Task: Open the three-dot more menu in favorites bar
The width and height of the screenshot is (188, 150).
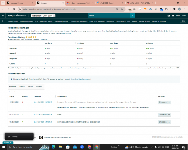Action: [x=177, y=21]
